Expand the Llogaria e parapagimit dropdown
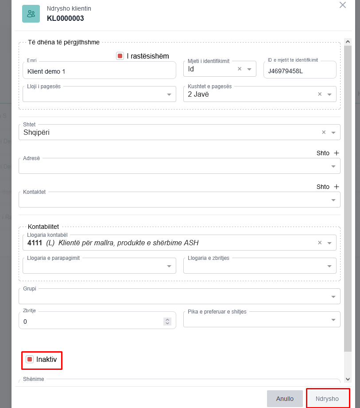360x408 pixels. pos(169,266)
